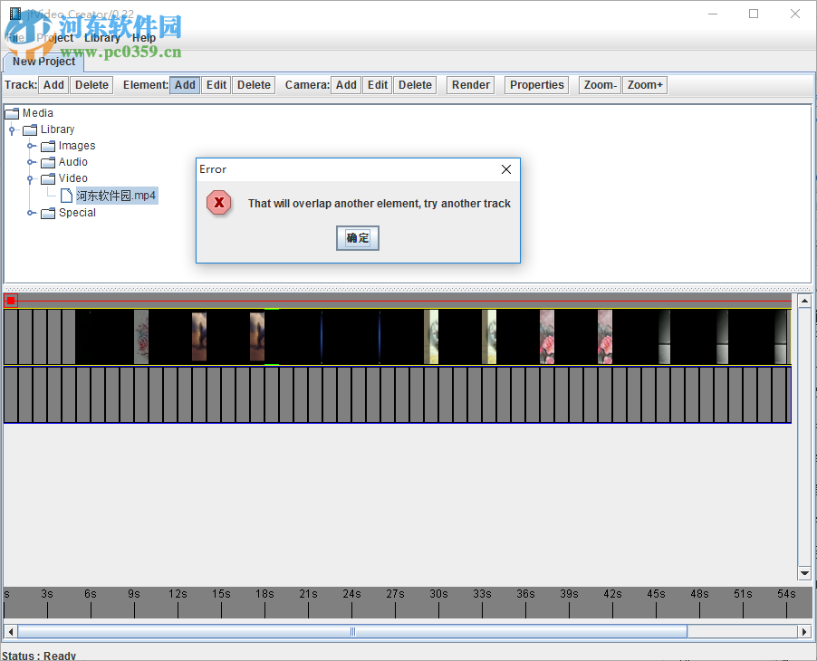The height and width of the screenshot is (661, 817).
Task: Open the Project menu
Action: pyautogui.click(x=54, y=37)
